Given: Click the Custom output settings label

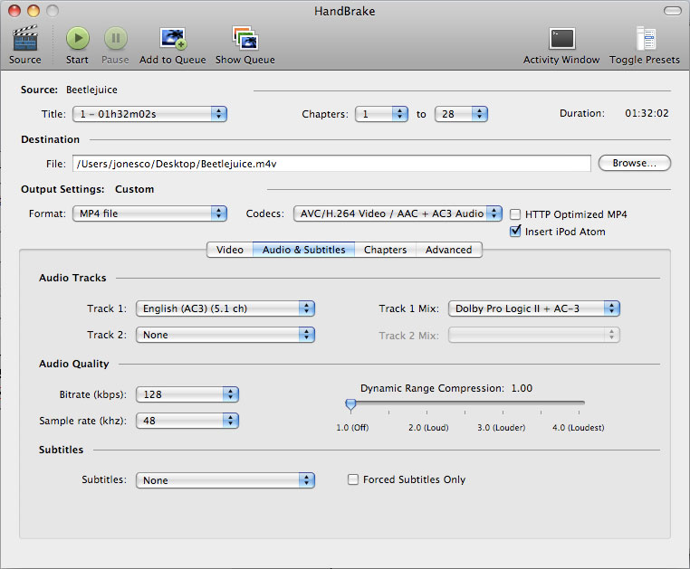Looking at the screenshot, I should (135, 189).
